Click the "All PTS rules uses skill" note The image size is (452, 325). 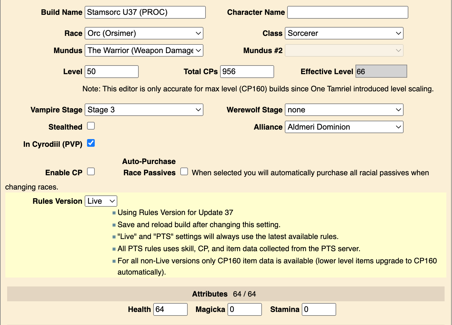point(239,249)
